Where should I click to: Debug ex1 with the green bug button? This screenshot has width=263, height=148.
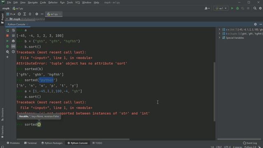pos(238,8)
